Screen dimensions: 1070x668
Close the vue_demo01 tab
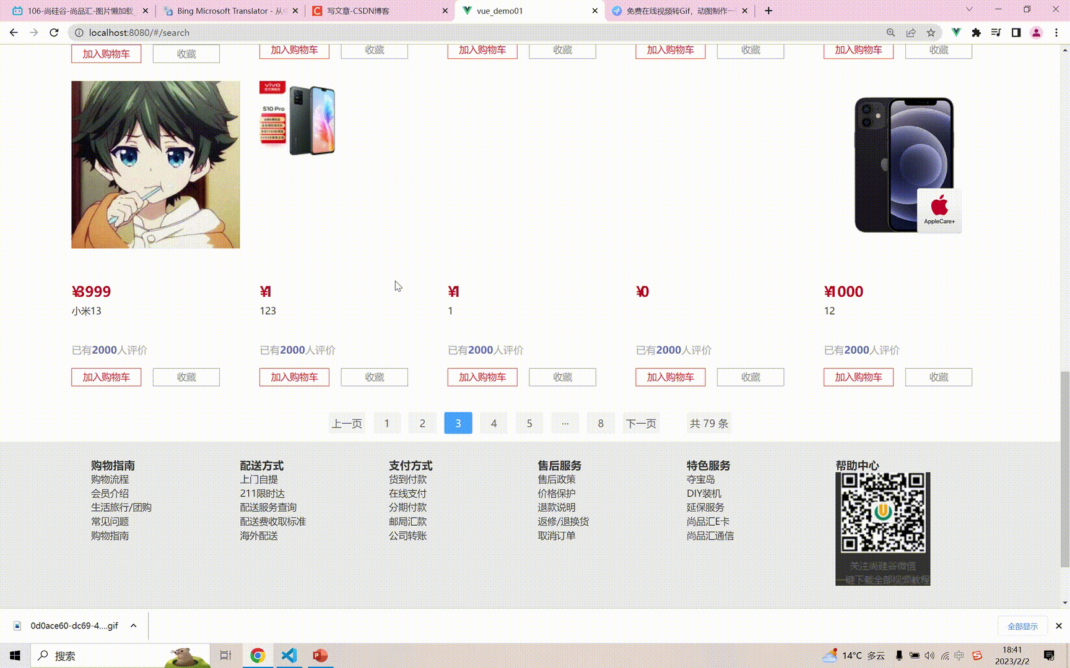595,11
